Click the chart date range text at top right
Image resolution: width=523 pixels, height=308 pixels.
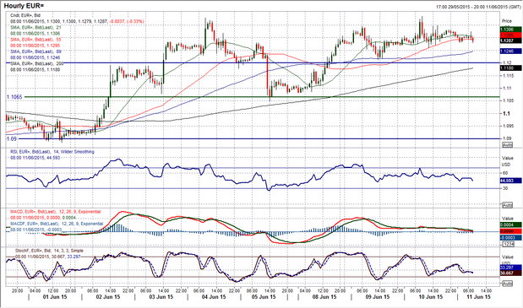tap(478, 7)
